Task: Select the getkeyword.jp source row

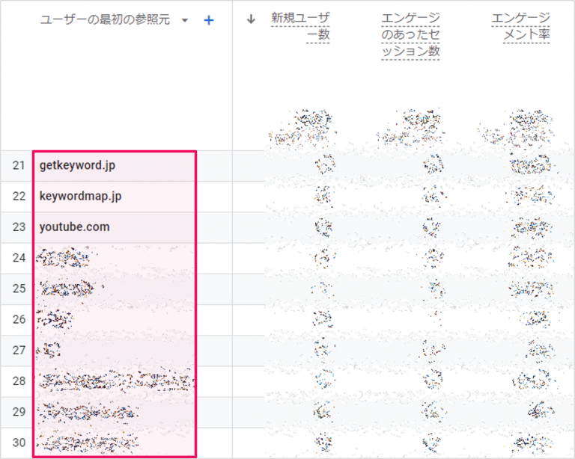Action: tap(78, 165)
